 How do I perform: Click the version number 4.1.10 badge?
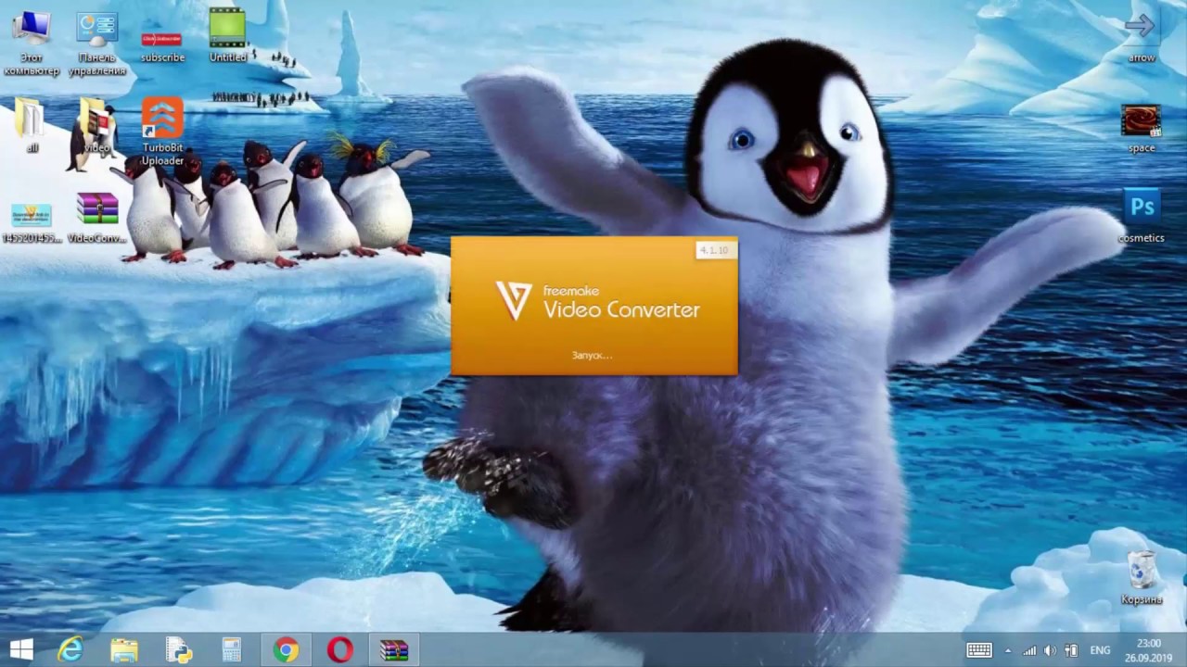(715, 250)
